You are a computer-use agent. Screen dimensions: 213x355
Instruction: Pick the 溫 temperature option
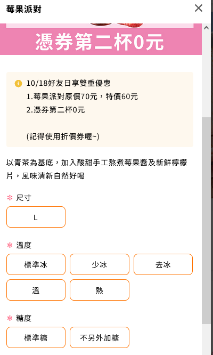(x=36, y=290)
